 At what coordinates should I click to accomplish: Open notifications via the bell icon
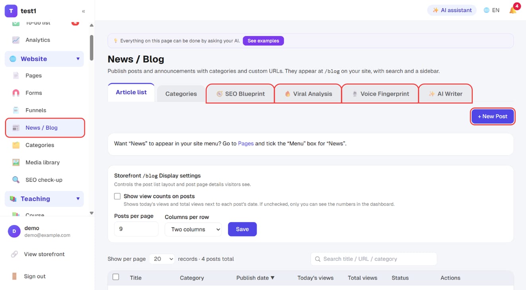(513, 10)
